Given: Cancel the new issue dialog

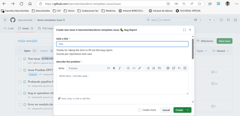Looking at the screenshot, I should 166,110.
